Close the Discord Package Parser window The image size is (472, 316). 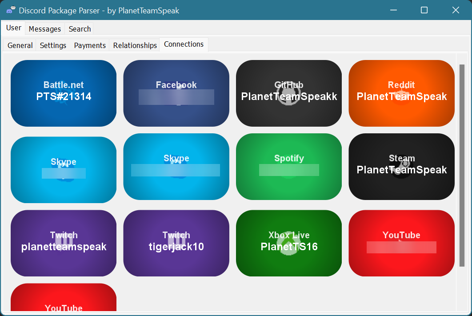pyautogui.click(x=456, y=10)
